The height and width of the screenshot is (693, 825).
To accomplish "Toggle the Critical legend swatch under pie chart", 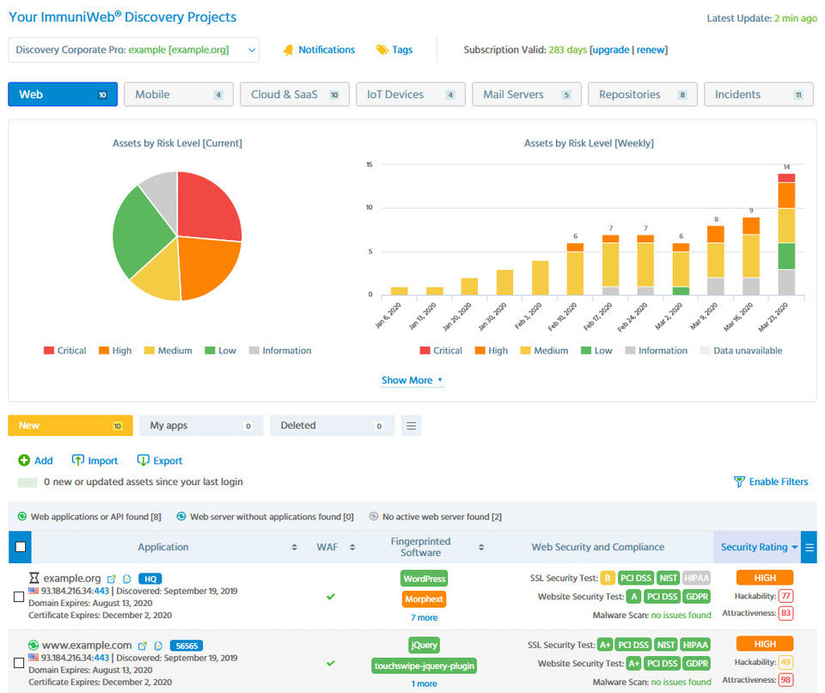I will click(x=49, y=350).
